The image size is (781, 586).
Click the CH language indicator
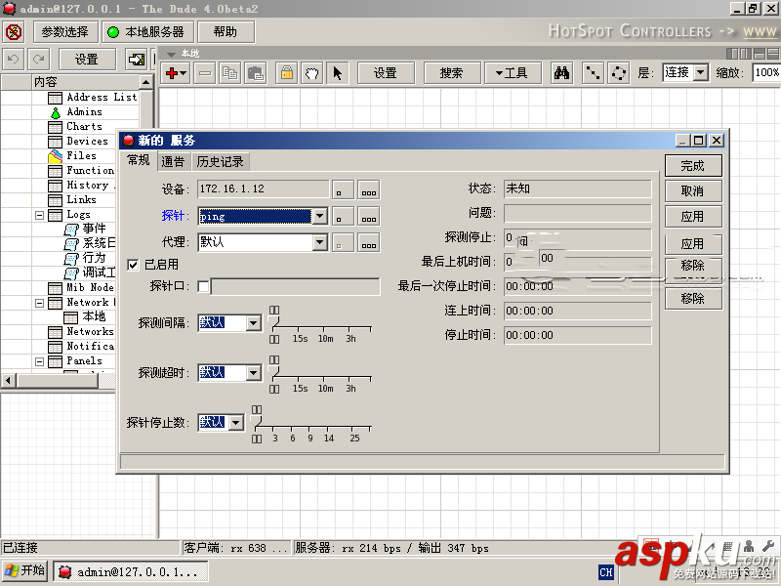tap(605, 572)
